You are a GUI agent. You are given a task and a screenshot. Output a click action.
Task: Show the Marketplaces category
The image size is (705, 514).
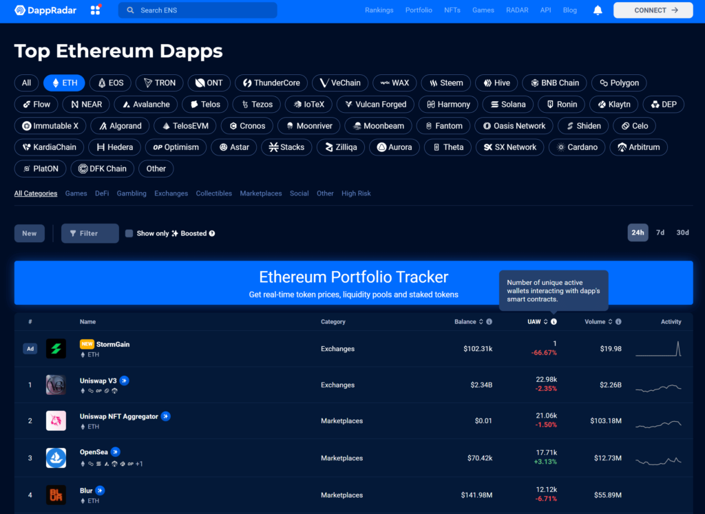(x=261, y=193)
